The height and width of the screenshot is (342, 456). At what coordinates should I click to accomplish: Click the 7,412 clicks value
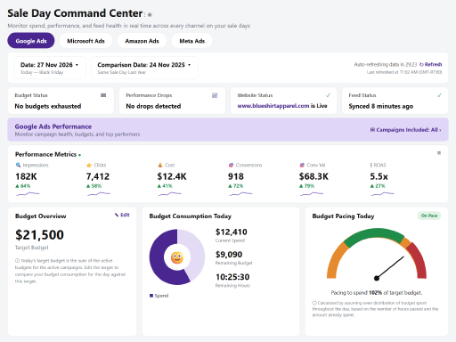(x=98, y=176)
